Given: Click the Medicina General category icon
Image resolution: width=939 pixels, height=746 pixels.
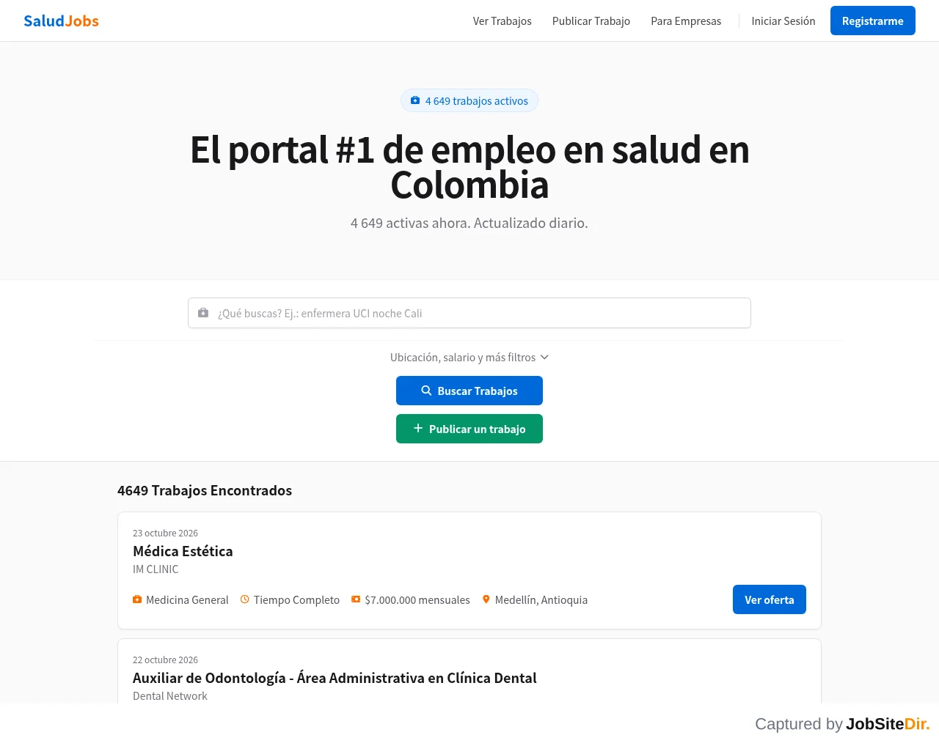Looking at the screenshot, I should [137, 599].
